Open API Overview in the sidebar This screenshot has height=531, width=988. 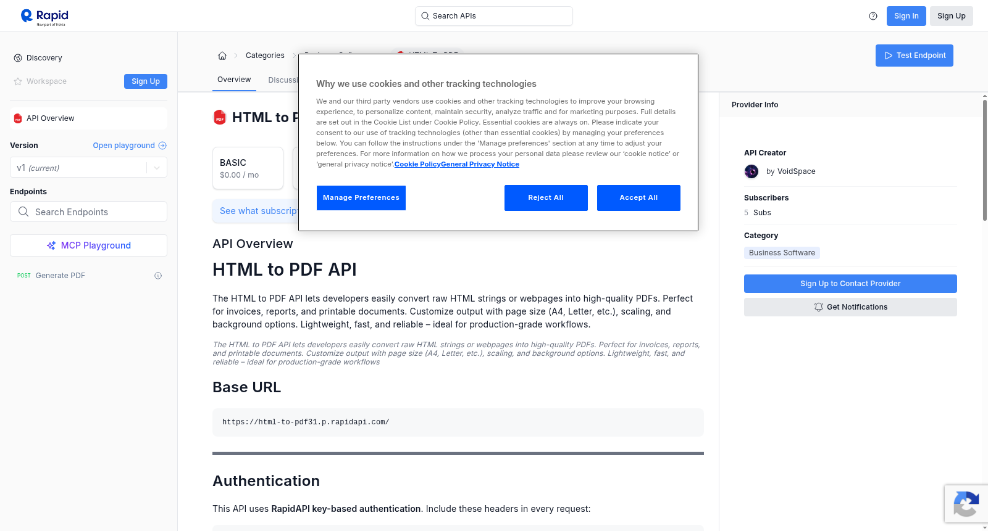88,118
